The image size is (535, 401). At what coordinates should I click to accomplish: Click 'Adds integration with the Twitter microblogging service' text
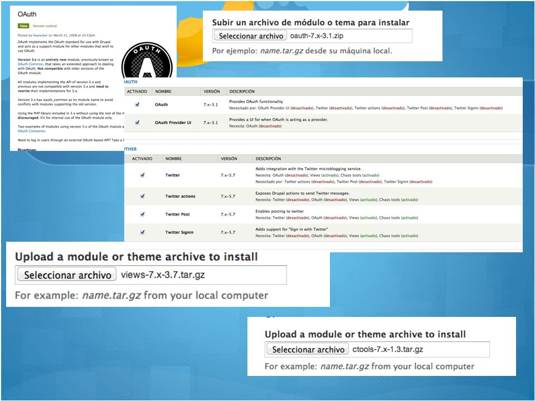(x=308, y=169)
